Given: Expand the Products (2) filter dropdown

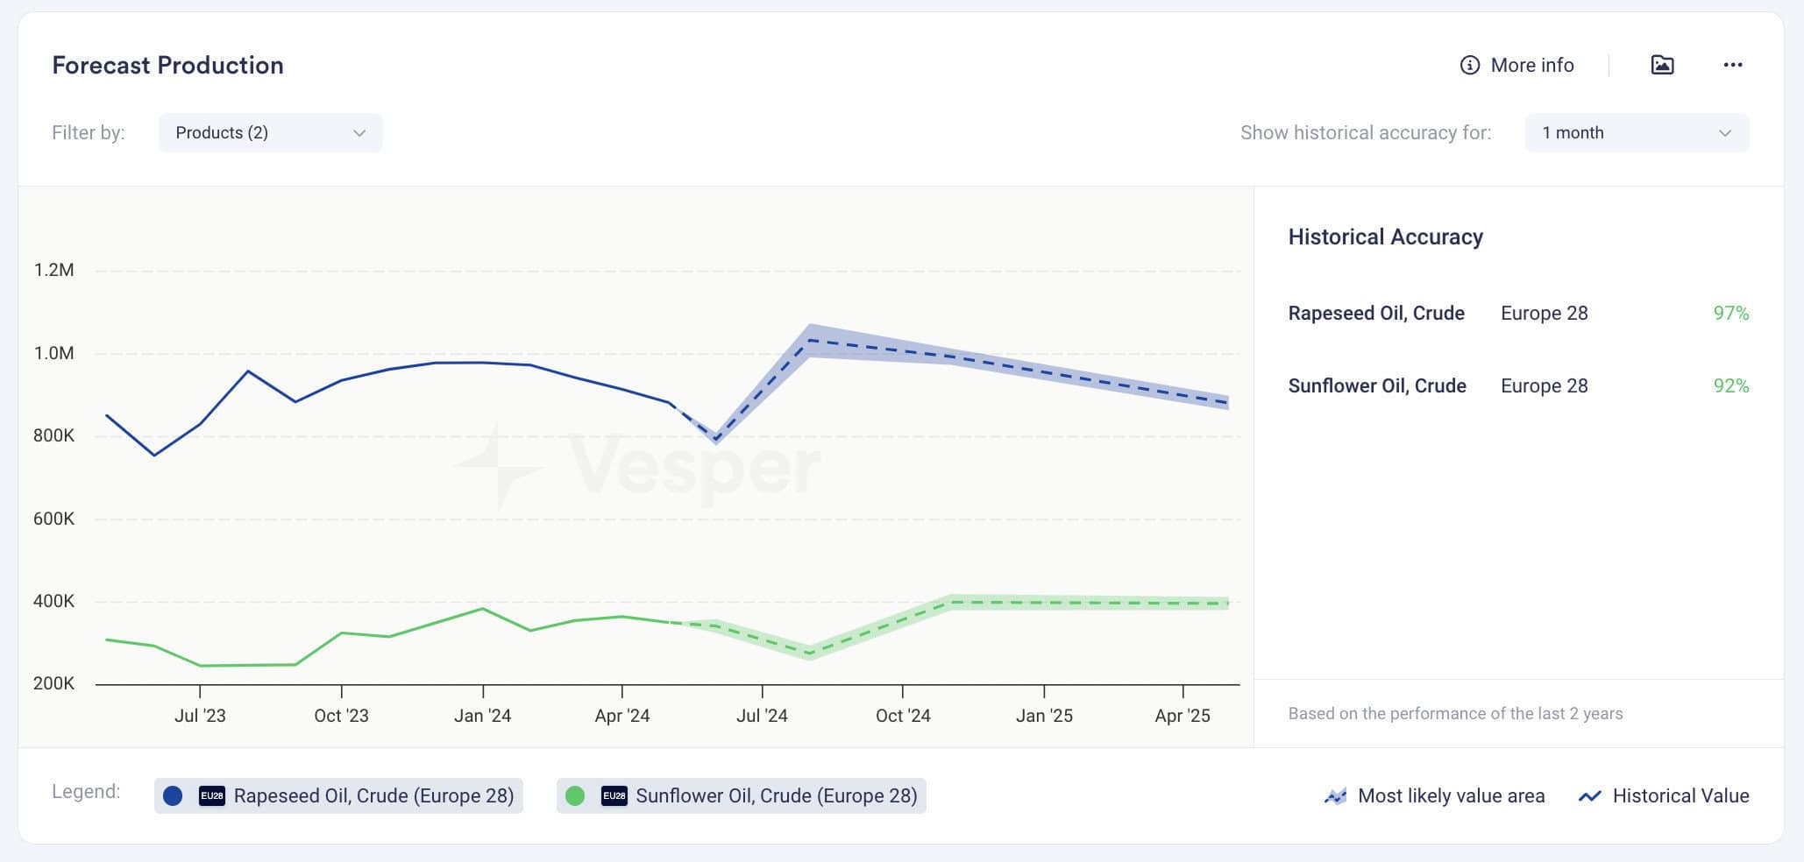Looking at the screenshot, I should click(x=270, y=132).
